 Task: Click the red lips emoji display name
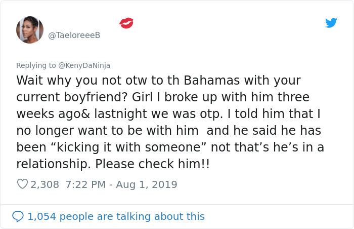click(x=126, y=23)
